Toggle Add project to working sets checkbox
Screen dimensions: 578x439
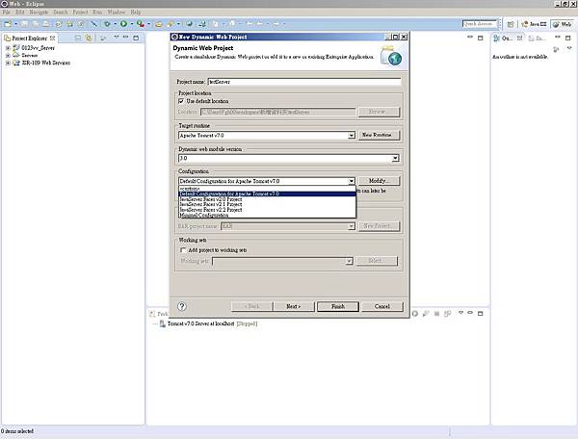(183, 250)
